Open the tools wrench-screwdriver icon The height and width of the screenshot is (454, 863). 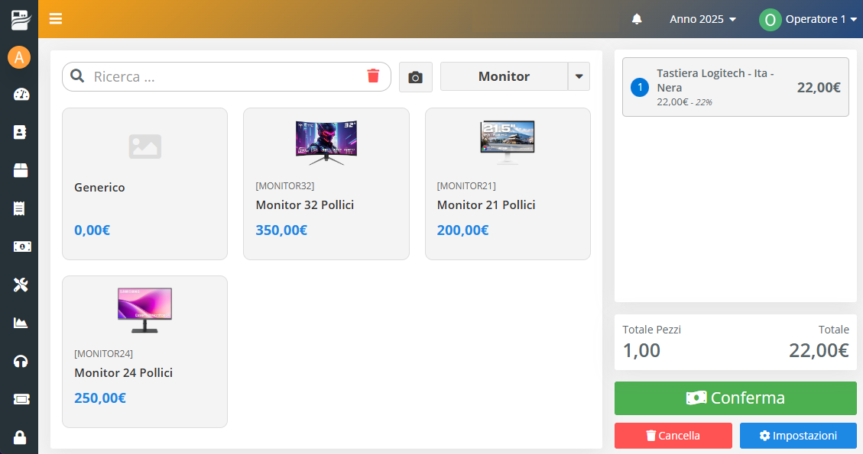pos(21,285)
